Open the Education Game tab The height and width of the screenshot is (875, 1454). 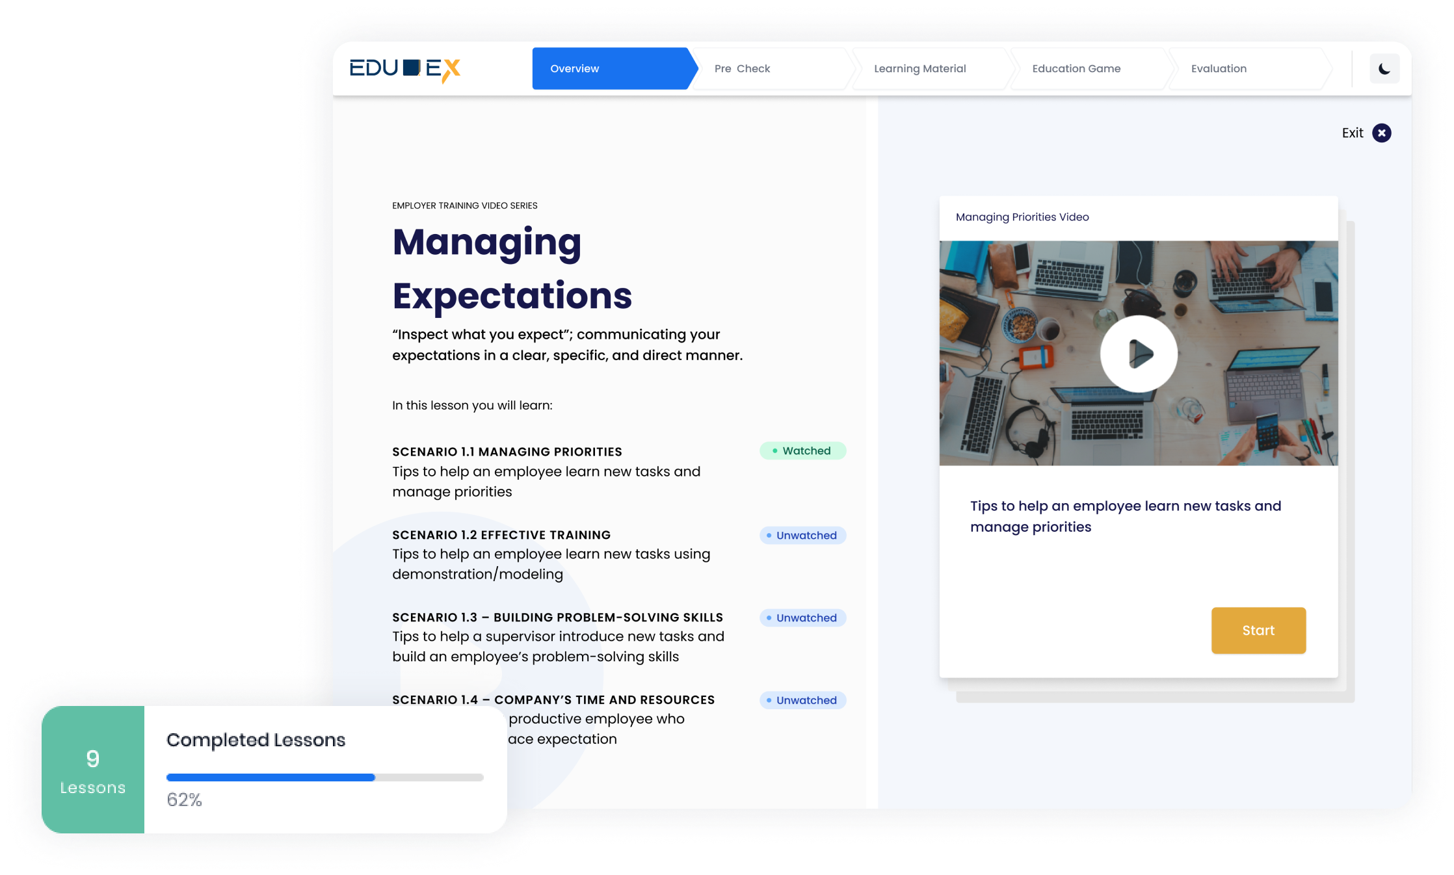[1076, 68]
